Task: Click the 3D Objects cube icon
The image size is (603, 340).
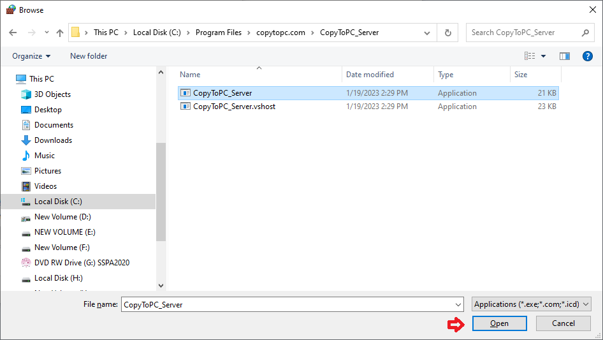Action: (x=25, y=94)
